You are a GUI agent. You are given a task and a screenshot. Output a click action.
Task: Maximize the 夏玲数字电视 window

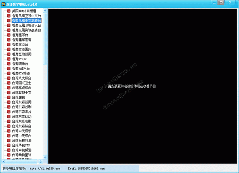pos(221,3)
